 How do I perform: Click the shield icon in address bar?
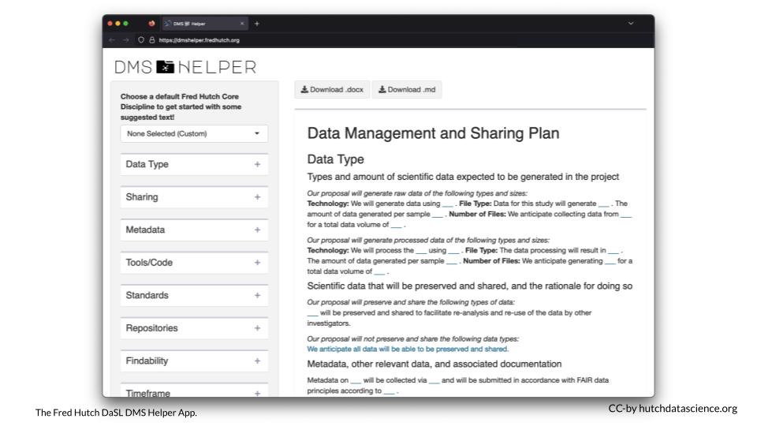(141, 40)
